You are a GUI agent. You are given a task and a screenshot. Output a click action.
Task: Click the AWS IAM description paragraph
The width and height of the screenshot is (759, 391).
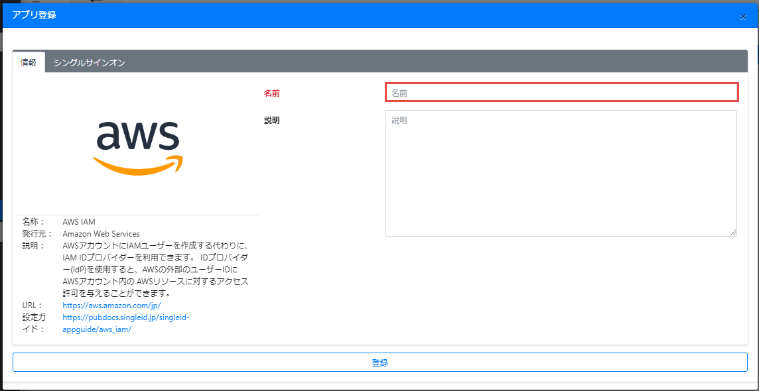[x=155, y=269]
